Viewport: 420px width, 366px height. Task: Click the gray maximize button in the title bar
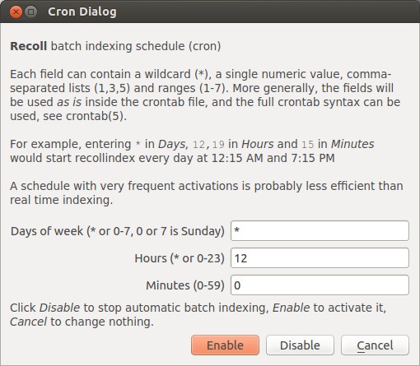click(x=31, y=12)
